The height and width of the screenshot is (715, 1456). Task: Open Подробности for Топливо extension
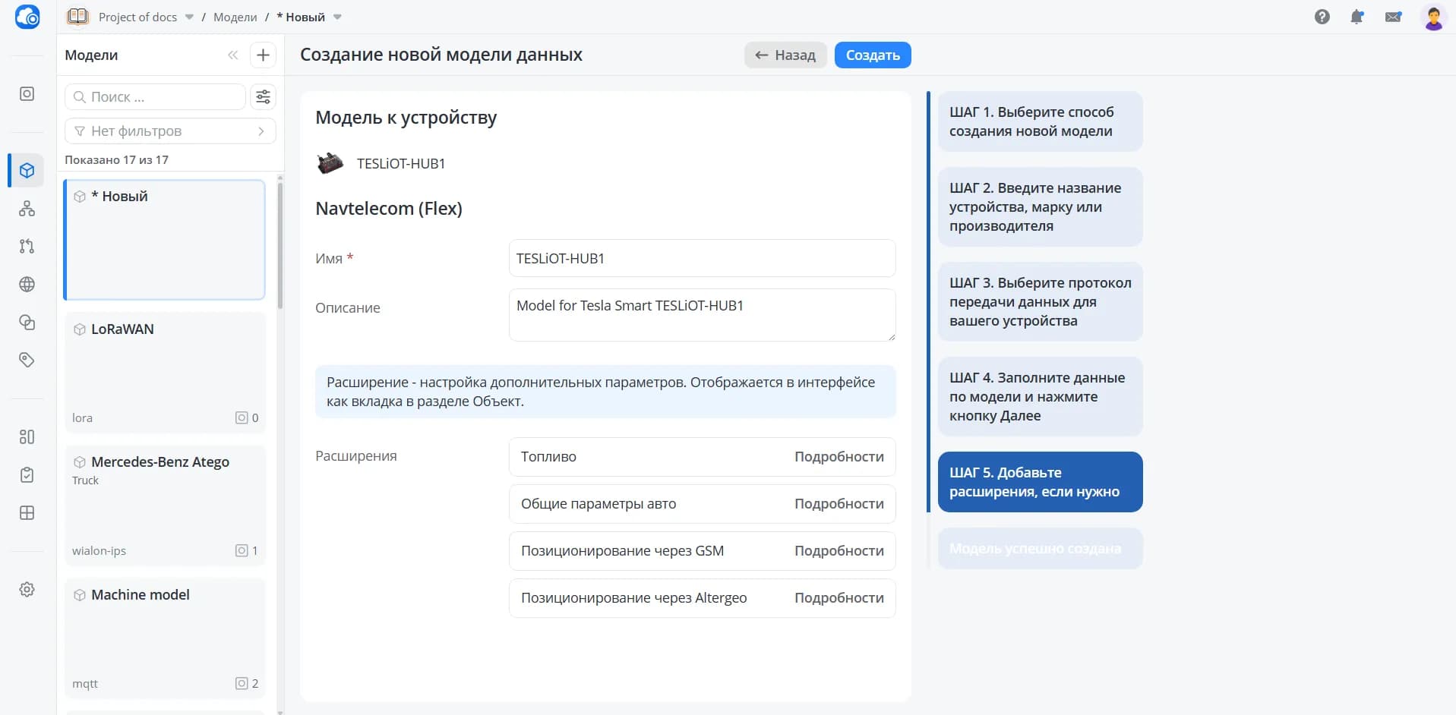[839, 456]
